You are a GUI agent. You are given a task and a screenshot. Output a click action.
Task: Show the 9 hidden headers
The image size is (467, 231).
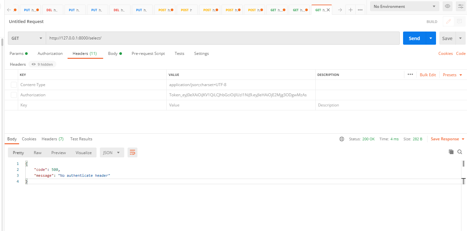coord(43,64)
